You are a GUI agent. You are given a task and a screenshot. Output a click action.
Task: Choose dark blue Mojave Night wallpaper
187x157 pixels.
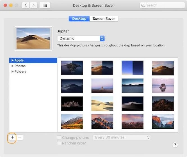tap(72, 86)
